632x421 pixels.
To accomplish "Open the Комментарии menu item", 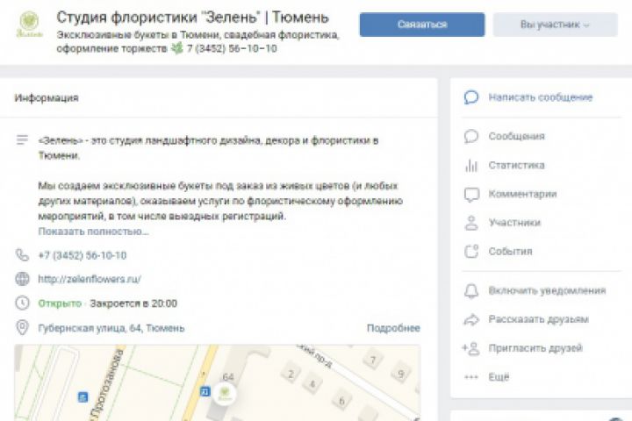I will (x=522, y=194).
